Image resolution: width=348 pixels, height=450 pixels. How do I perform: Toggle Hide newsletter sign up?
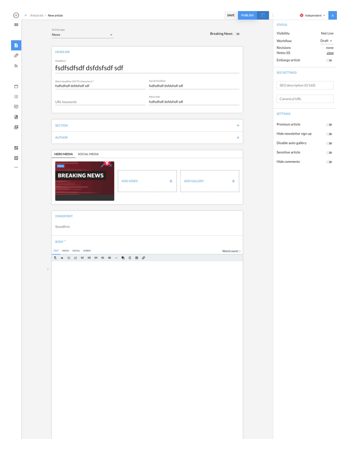329,134
